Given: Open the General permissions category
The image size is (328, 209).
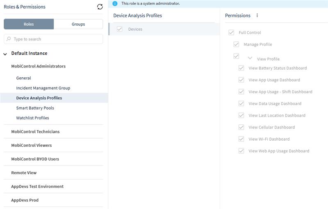Looking at the screenshot, I should (x=23, y=78).
